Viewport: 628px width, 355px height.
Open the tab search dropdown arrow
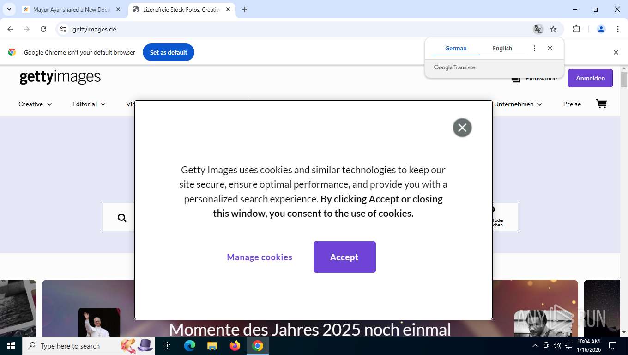coord(9,9)
